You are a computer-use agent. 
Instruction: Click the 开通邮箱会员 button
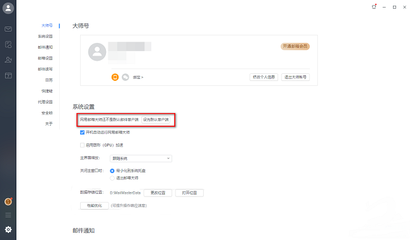click(x=295, y=46)
